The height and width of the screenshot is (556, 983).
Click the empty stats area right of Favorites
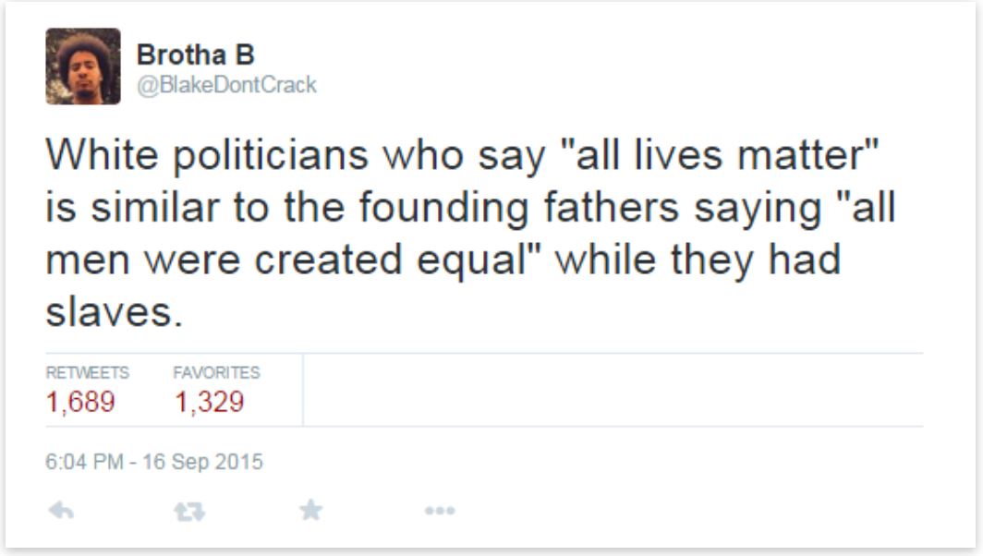(610, 390)
